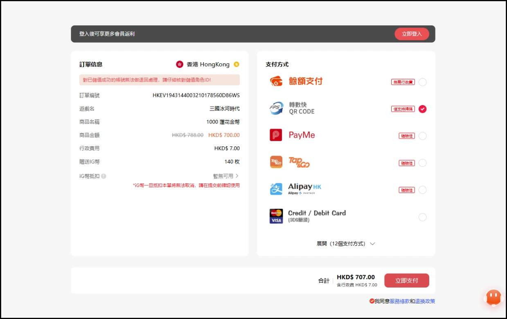
Task: Click the Mastercard/Visa card icon
Action: (x=276, y=216)
